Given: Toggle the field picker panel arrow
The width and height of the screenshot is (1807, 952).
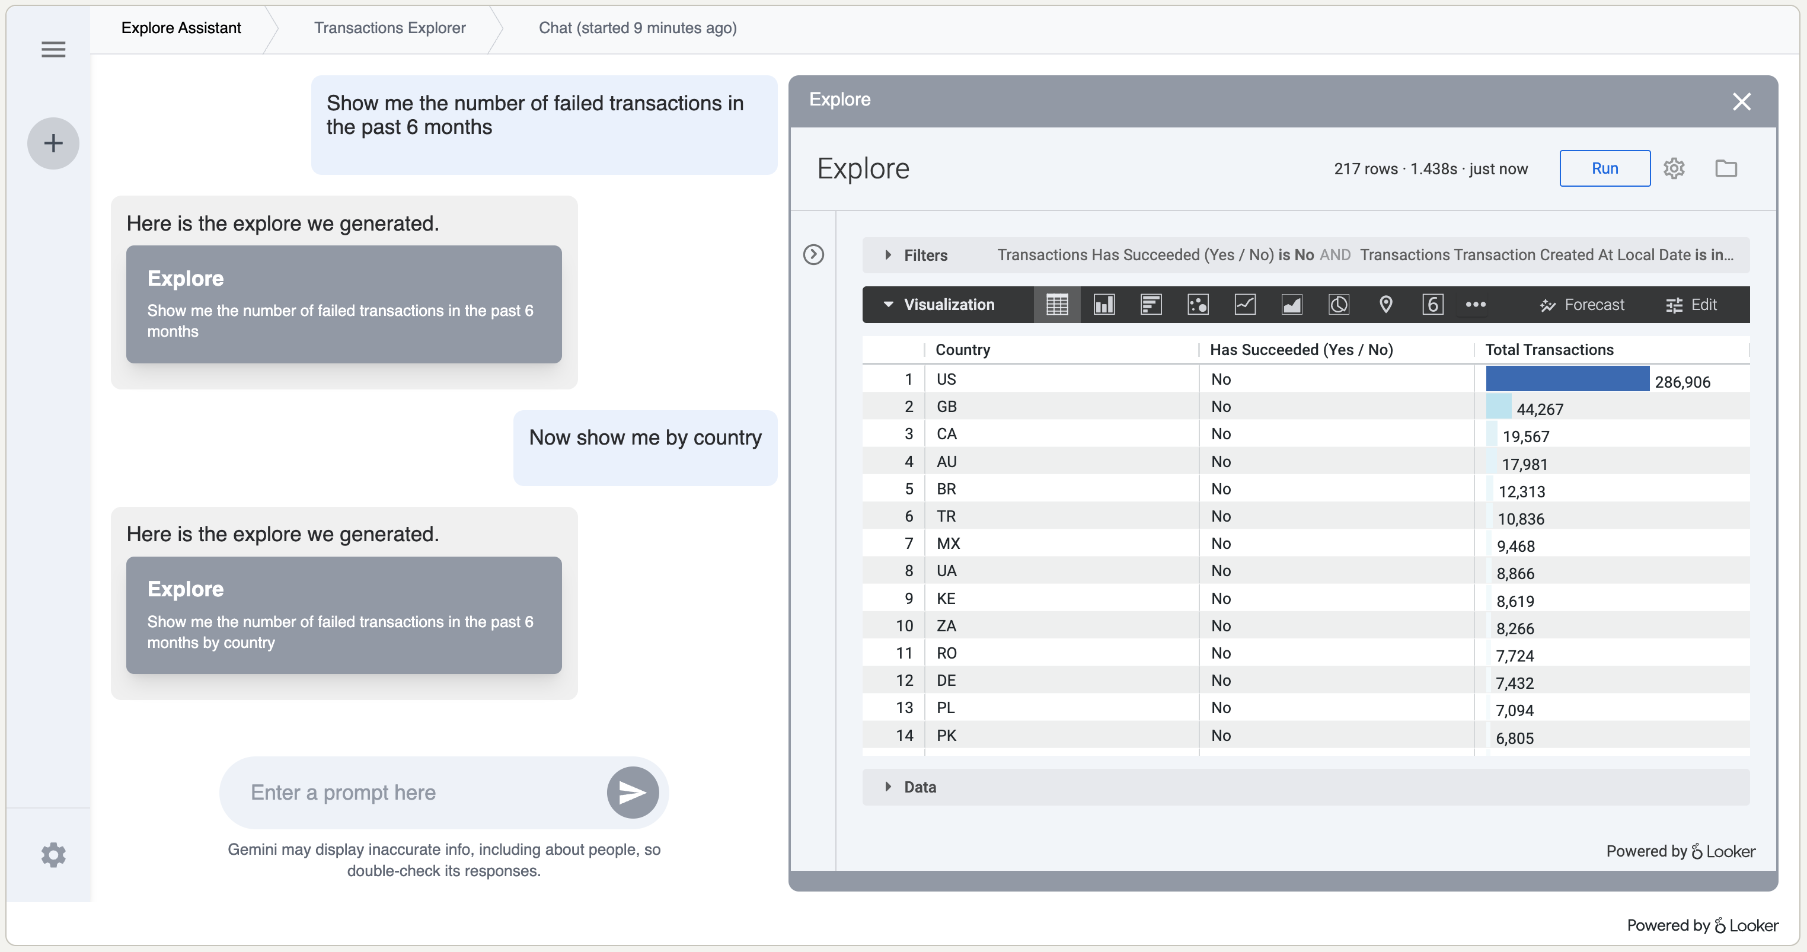Looking at the screenshot, I should pyautogui.click(x=813, y=255).
